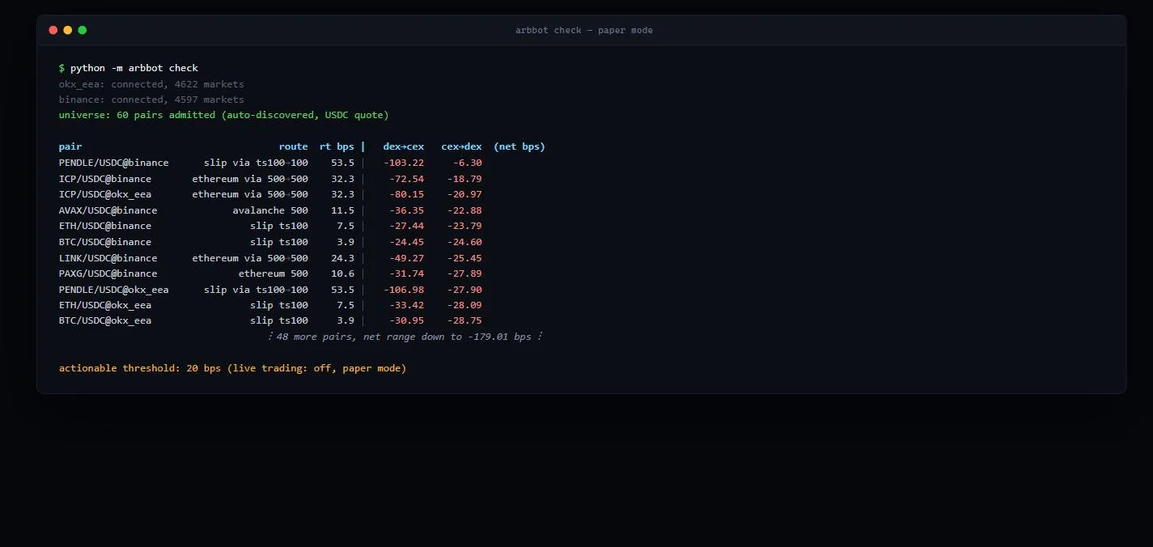This screenshot has width=1153, height=547.
Task: Click the -28.75 cex→dex value
Action: click(464, 321)
